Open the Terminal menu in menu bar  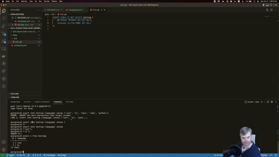pyautogui.click(x=47, y=1)
